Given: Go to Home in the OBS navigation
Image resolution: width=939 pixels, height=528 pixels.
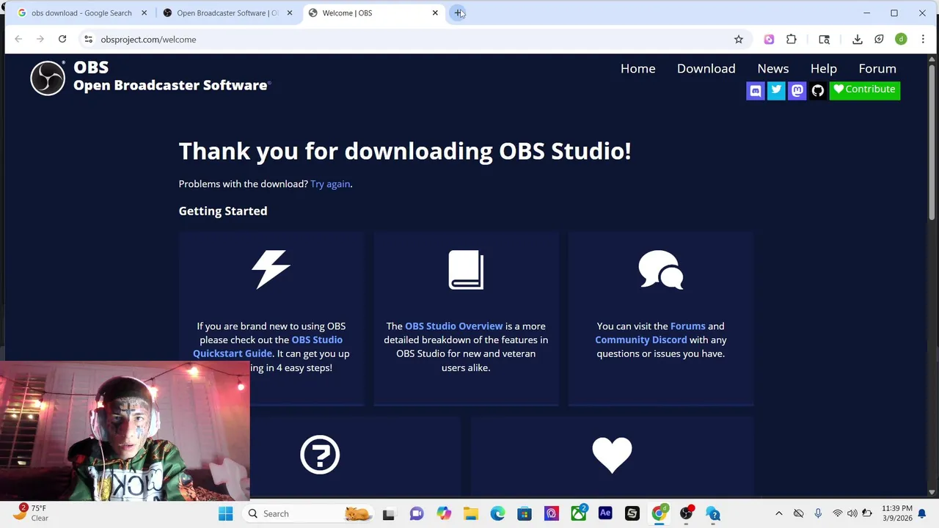Looking at the screenshot, I should point(638,68).
